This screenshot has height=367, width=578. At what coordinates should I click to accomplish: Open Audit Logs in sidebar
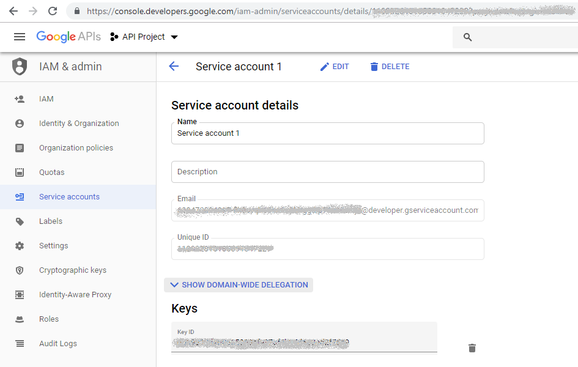click(57, 344)
